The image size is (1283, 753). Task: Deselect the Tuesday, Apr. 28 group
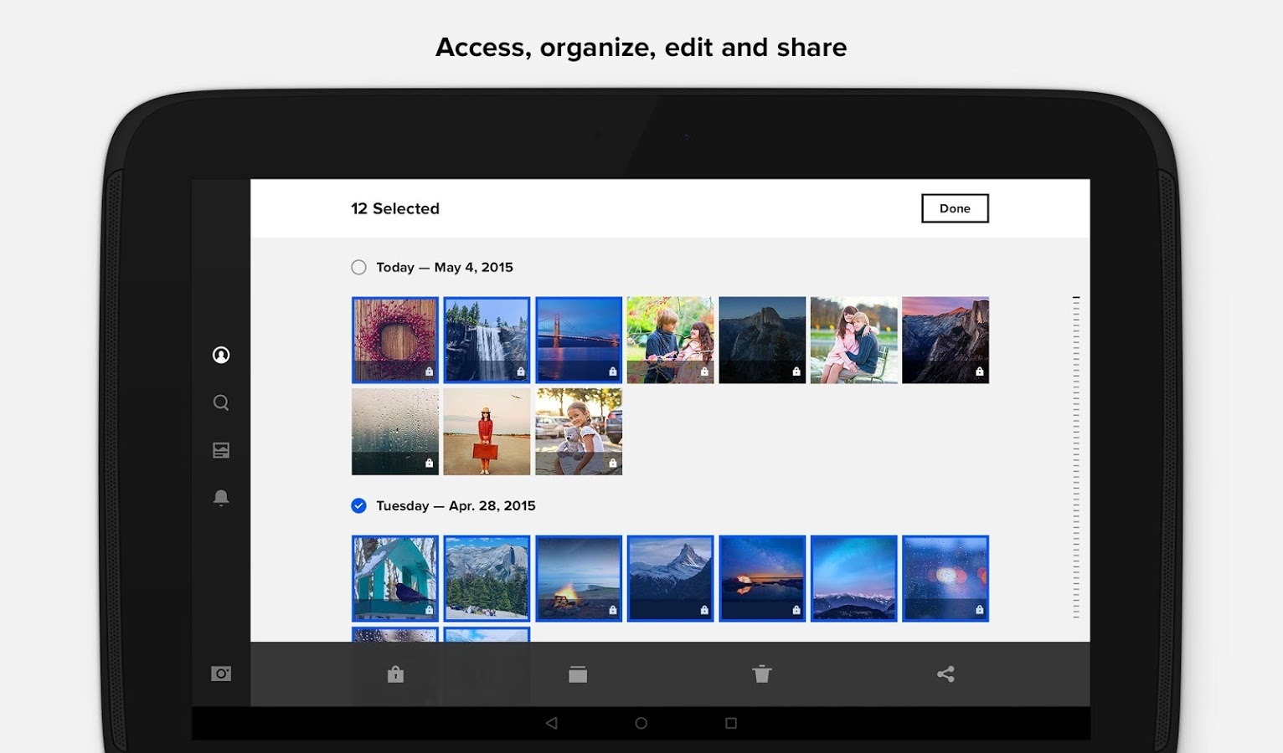click(x=358, y=505)
